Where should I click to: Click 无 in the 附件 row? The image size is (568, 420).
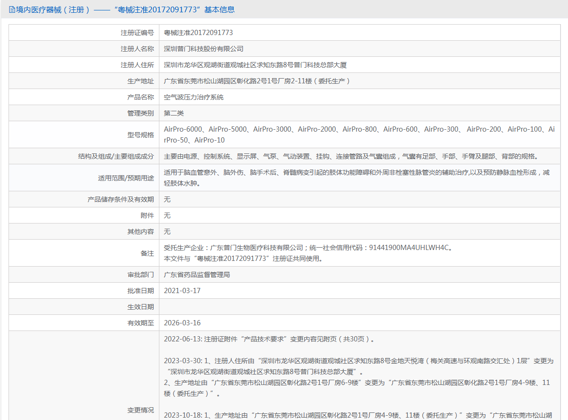click(167, 215)
